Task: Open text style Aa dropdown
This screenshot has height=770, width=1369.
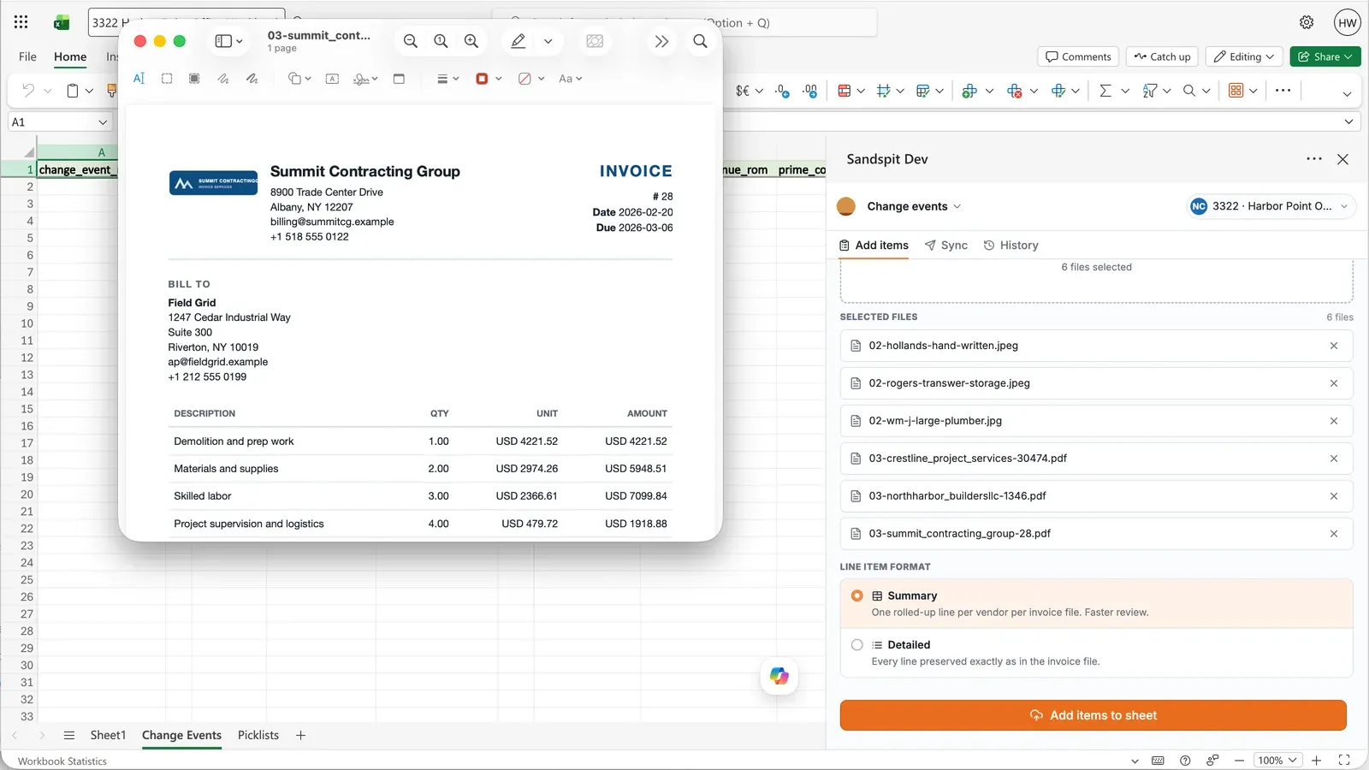Action: pyautogui.click(x=570, y=79)
